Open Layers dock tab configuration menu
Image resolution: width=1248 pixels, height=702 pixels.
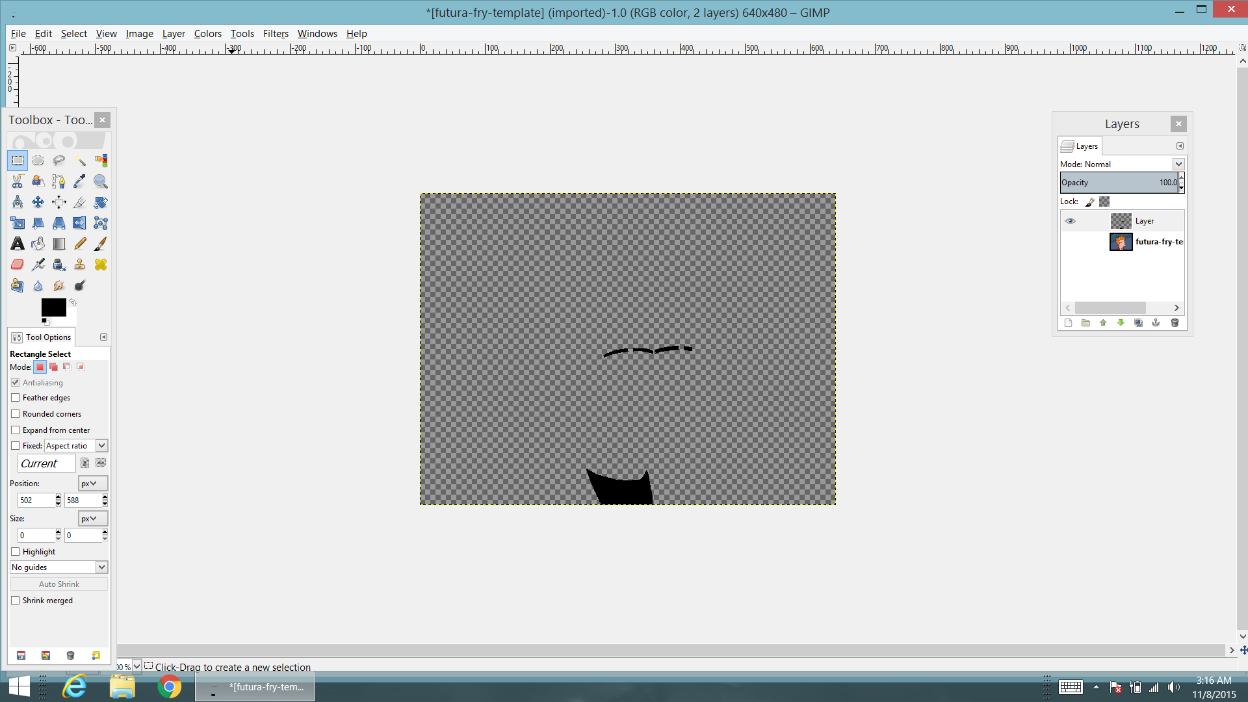pos(1180,146)
